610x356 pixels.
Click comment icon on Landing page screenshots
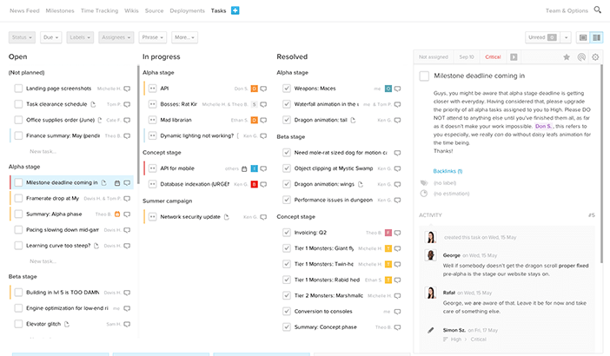click(x=127, y=89)
